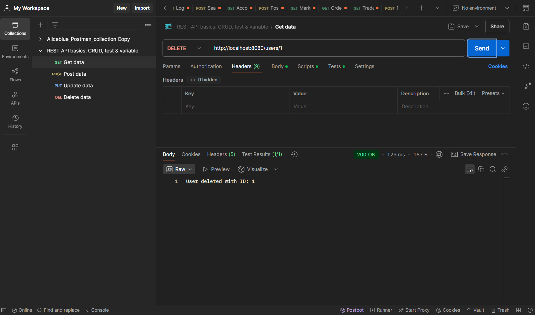This screenshot has width=535, height=315.
Task: Search within the response body
Action: 493,169
